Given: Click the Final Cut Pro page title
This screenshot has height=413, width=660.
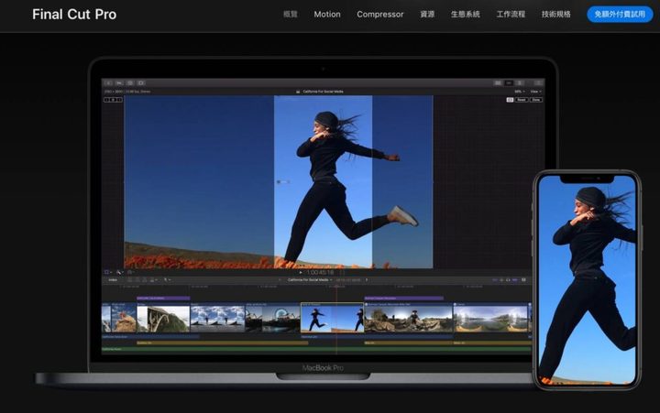Looking at the screenshot, I should [74, 15].
